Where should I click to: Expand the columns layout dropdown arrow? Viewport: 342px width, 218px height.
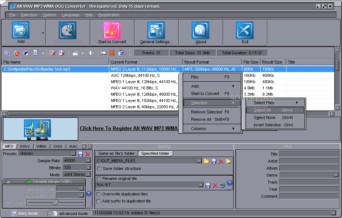tap(82, 53)
